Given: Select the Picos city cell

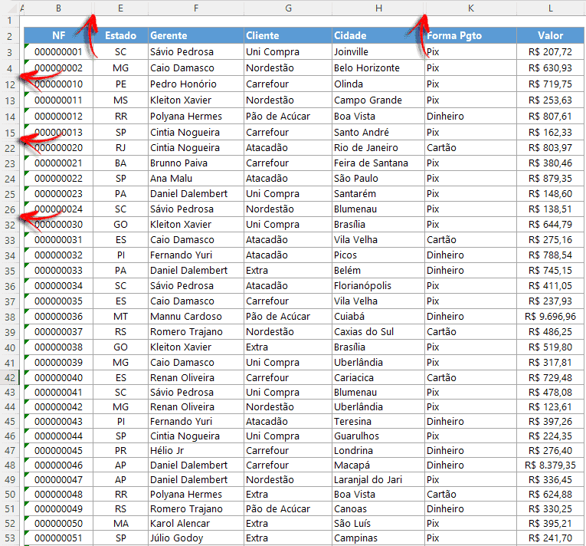Looking at the screenshot, I should (378, 255).
